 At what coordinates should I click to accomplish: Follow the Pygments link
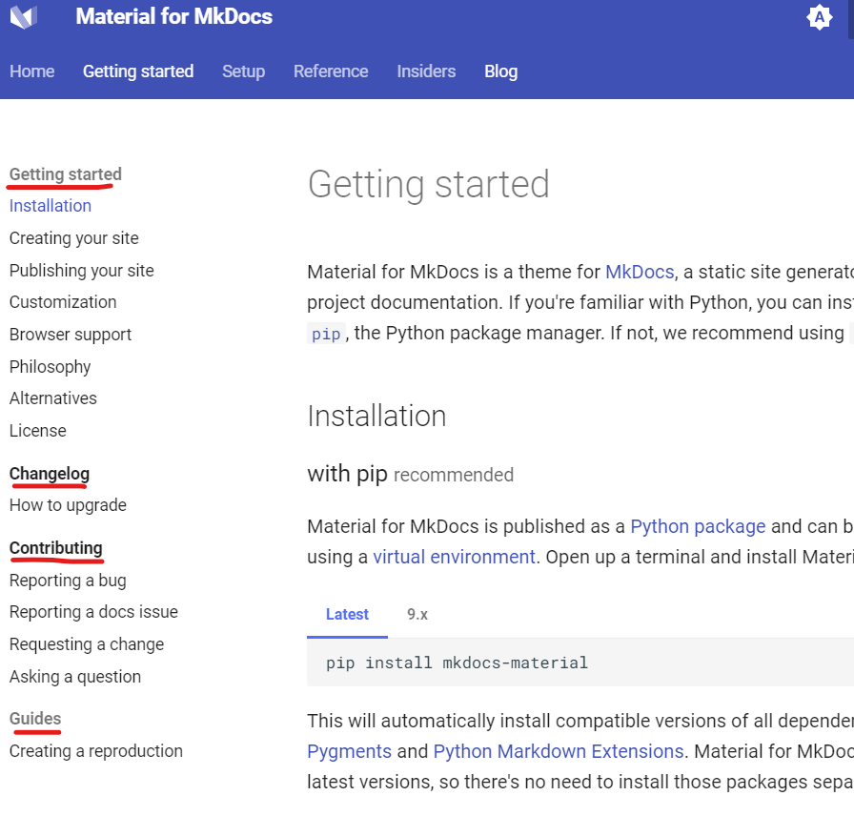349,751
